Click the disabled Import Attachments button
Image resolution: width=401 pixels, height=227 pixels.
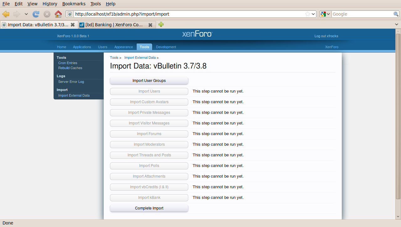(149, 176)
